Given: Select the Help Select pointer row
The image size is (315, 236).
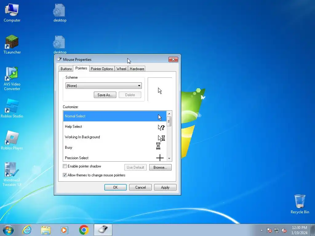Looking at the screenshot, I should 115,127.
